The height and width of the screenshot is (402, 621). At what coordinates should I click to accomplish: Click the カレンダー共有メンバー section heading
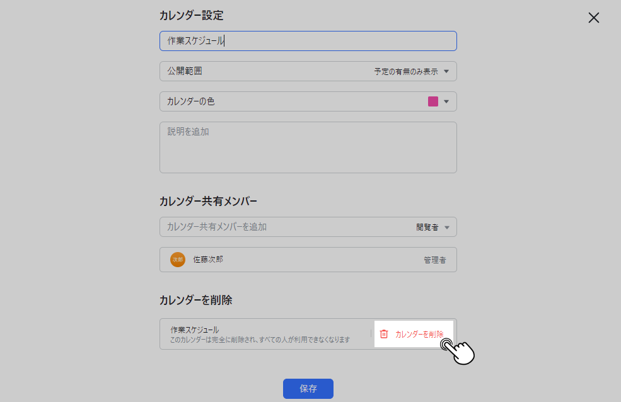click(x=209, y=202)
